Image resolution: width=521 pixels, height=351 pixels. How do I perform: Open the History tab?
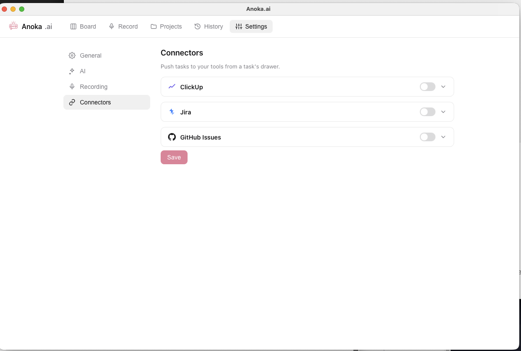tap(209, 26)
